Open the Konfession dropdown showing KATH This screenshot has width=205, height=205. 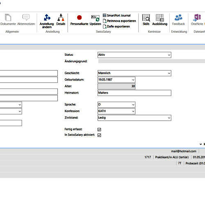coord(133,111)
